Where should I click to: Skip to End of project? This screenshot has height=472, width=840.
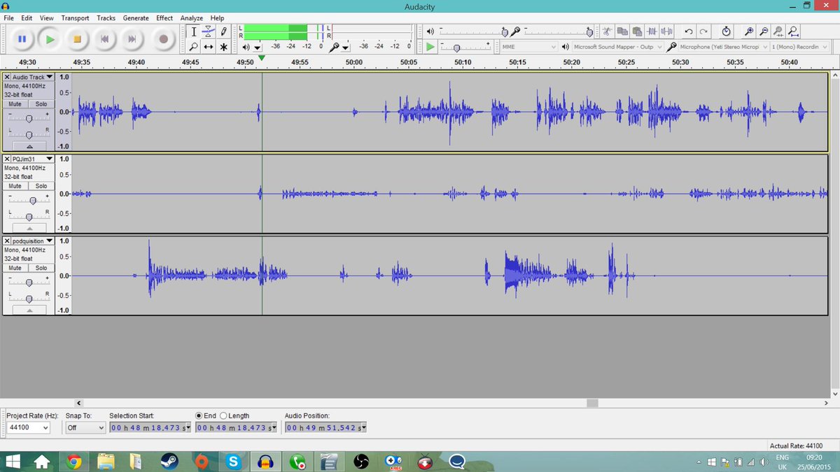pos(132,39)
